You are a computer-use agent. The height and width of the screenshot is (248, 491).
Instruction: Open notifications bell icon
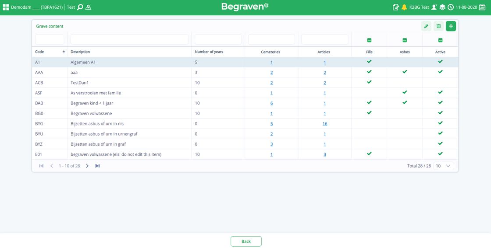404,7
